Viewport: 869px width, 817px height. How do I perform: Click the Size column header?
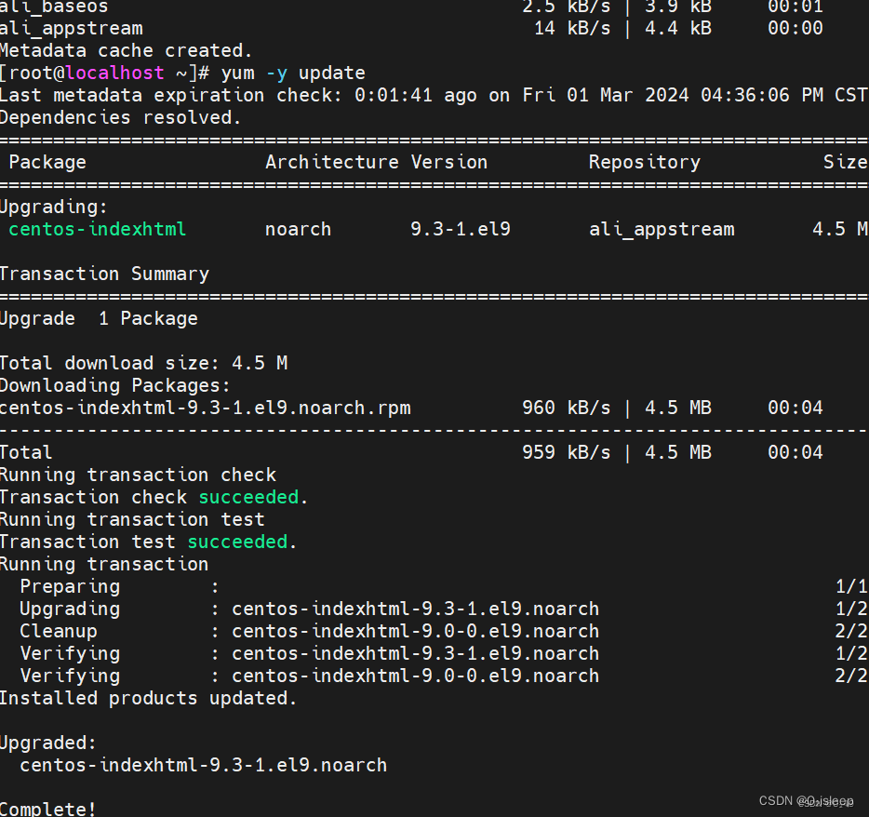(x=845, y=162)
